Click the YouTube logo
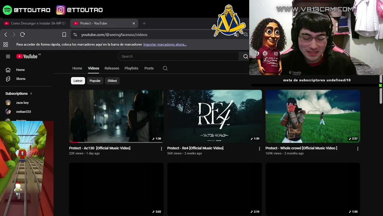This screenshot has width=383, height=216. 27,56
